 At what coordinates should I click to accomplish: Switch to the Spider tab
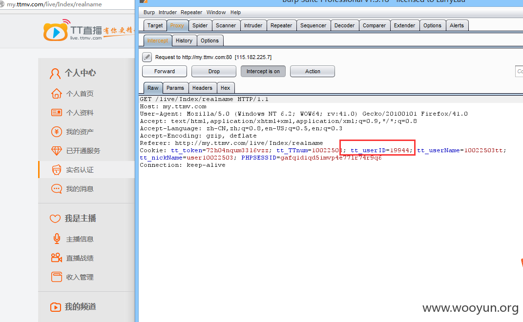200,25
